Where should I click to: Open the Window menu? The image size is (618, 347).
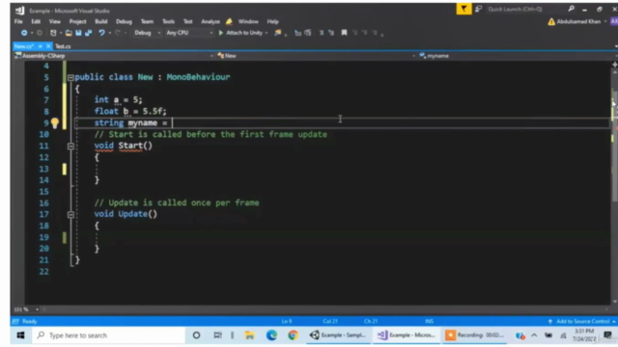point(248,21)
